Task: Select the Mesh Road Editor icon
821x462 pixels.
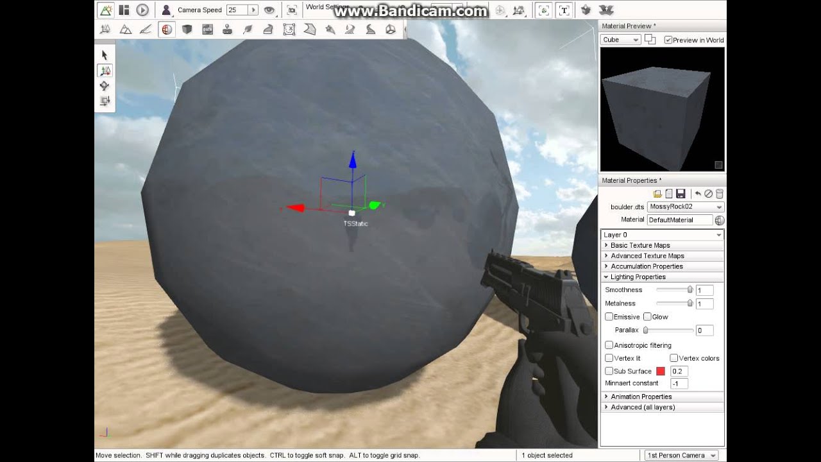Action: (x=268, y=29)
